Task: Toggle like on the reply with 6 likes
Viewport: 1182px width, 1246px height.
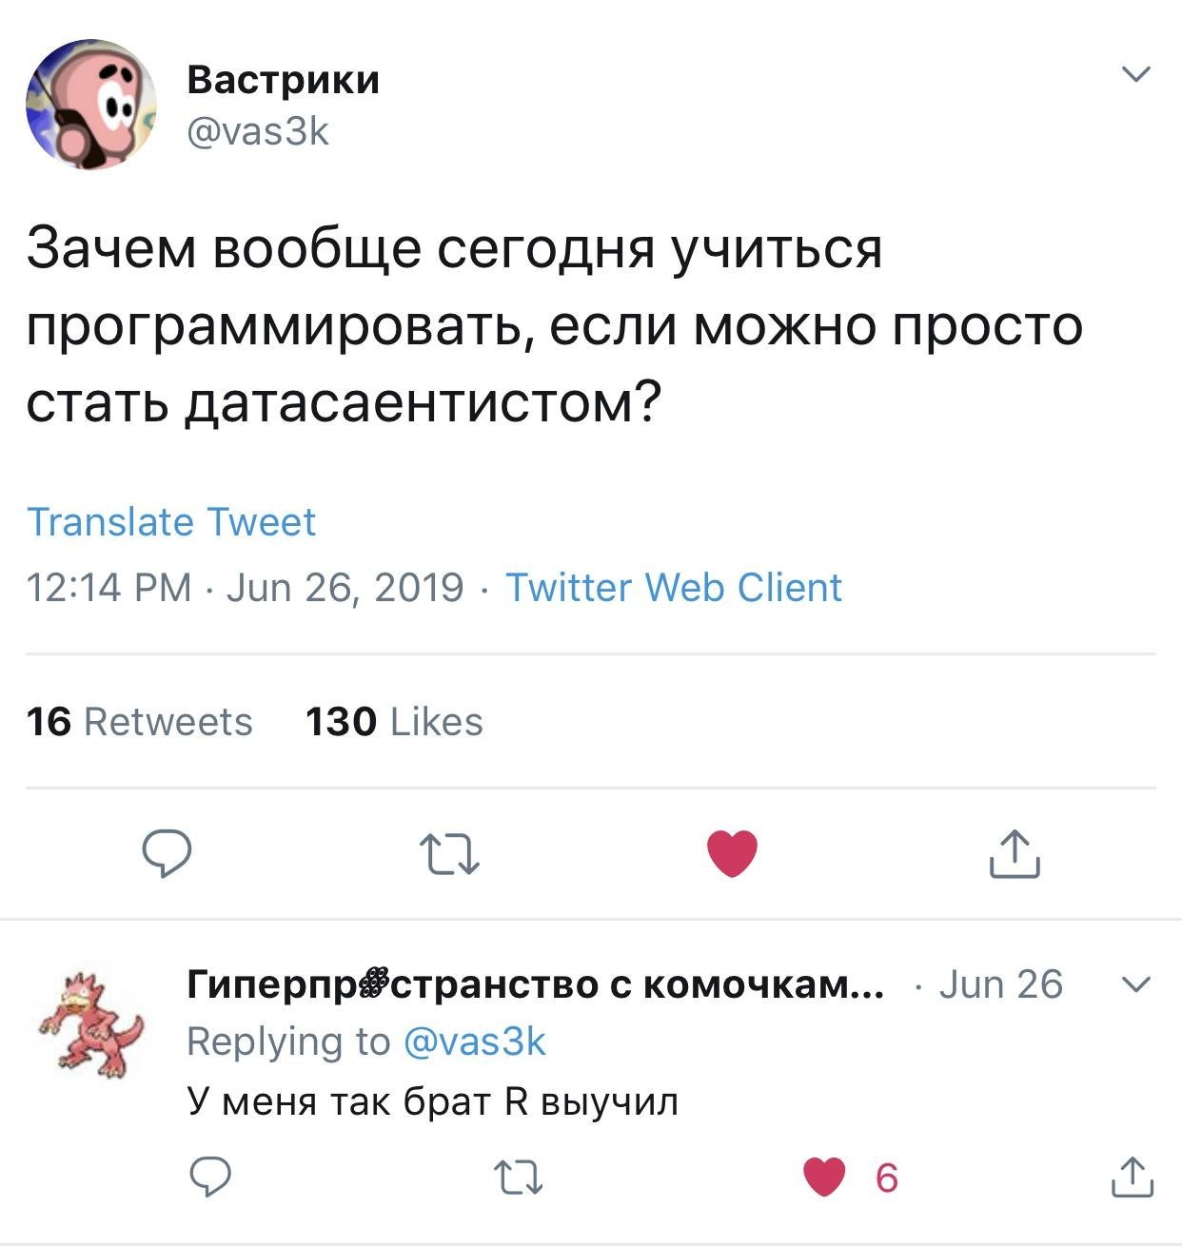Action: [824, 1178]
